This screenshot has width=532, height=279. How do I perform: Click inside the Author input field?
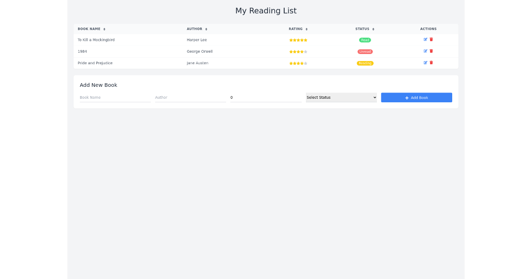coord(190,97)
